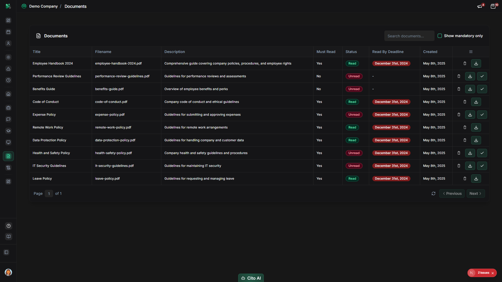Sort by the Status column header
This screenshot has height=282, width=502.
pyautogui.click(x=351, y=52)
